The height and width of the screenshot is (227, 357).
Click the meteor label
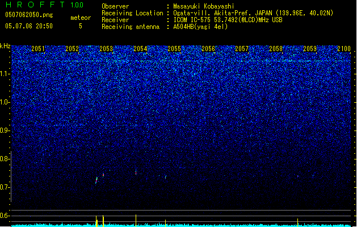[81, 18]
